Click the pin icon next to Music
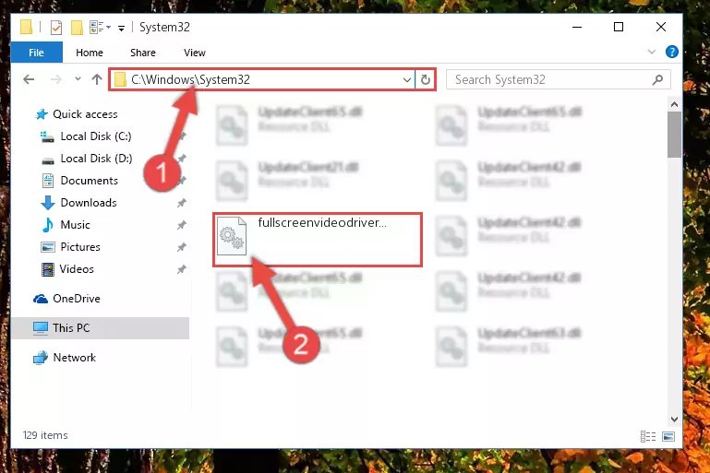 pyautogui.click(x=182, y=225)
